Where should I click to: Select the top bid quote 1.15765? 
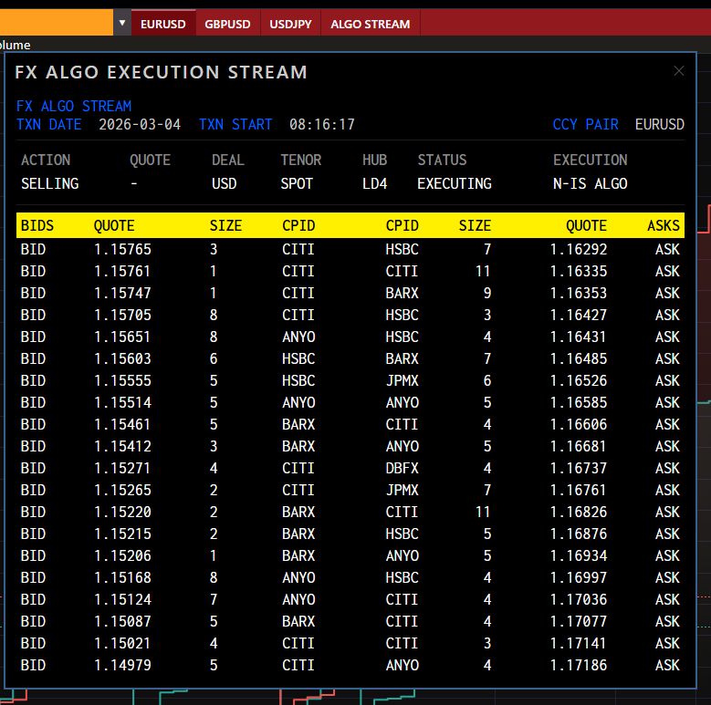(122, 249)
